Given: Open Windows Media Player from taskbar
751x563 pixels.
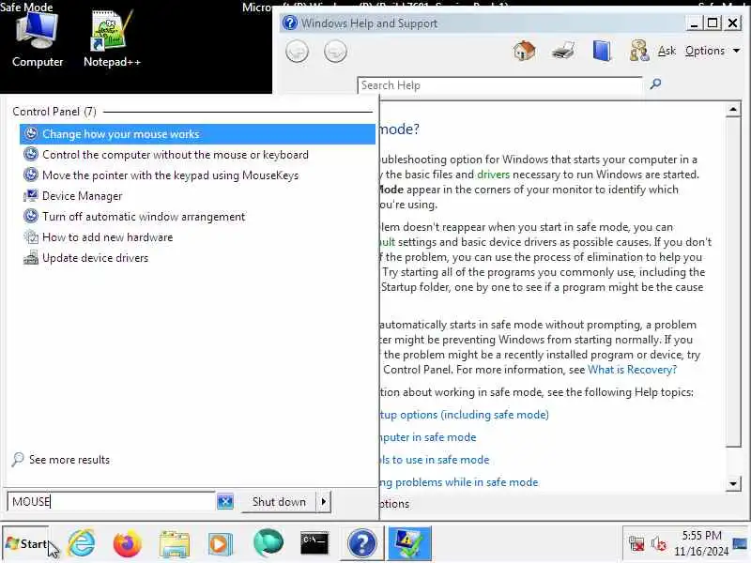Looking at the screenshot, I should (x=221, y=544).
